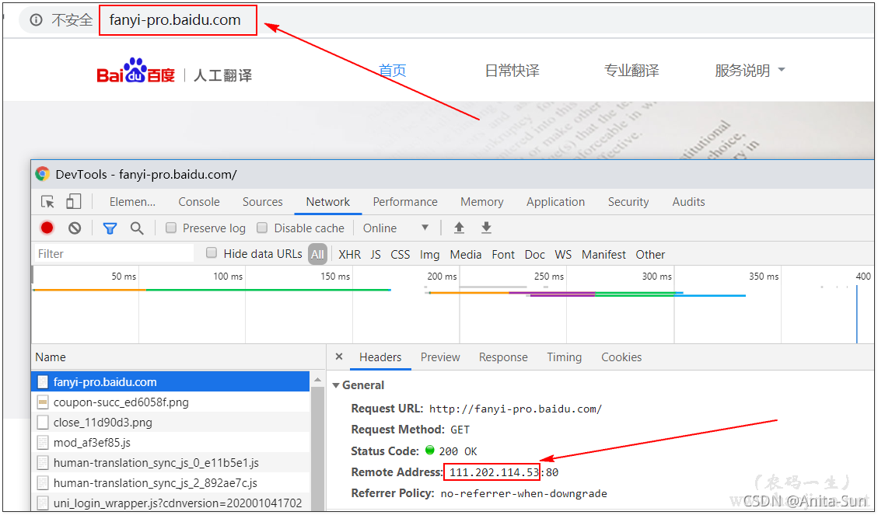Click the Name column header
The width and height of the screenshot is (878, 515).
click(51, 357)
